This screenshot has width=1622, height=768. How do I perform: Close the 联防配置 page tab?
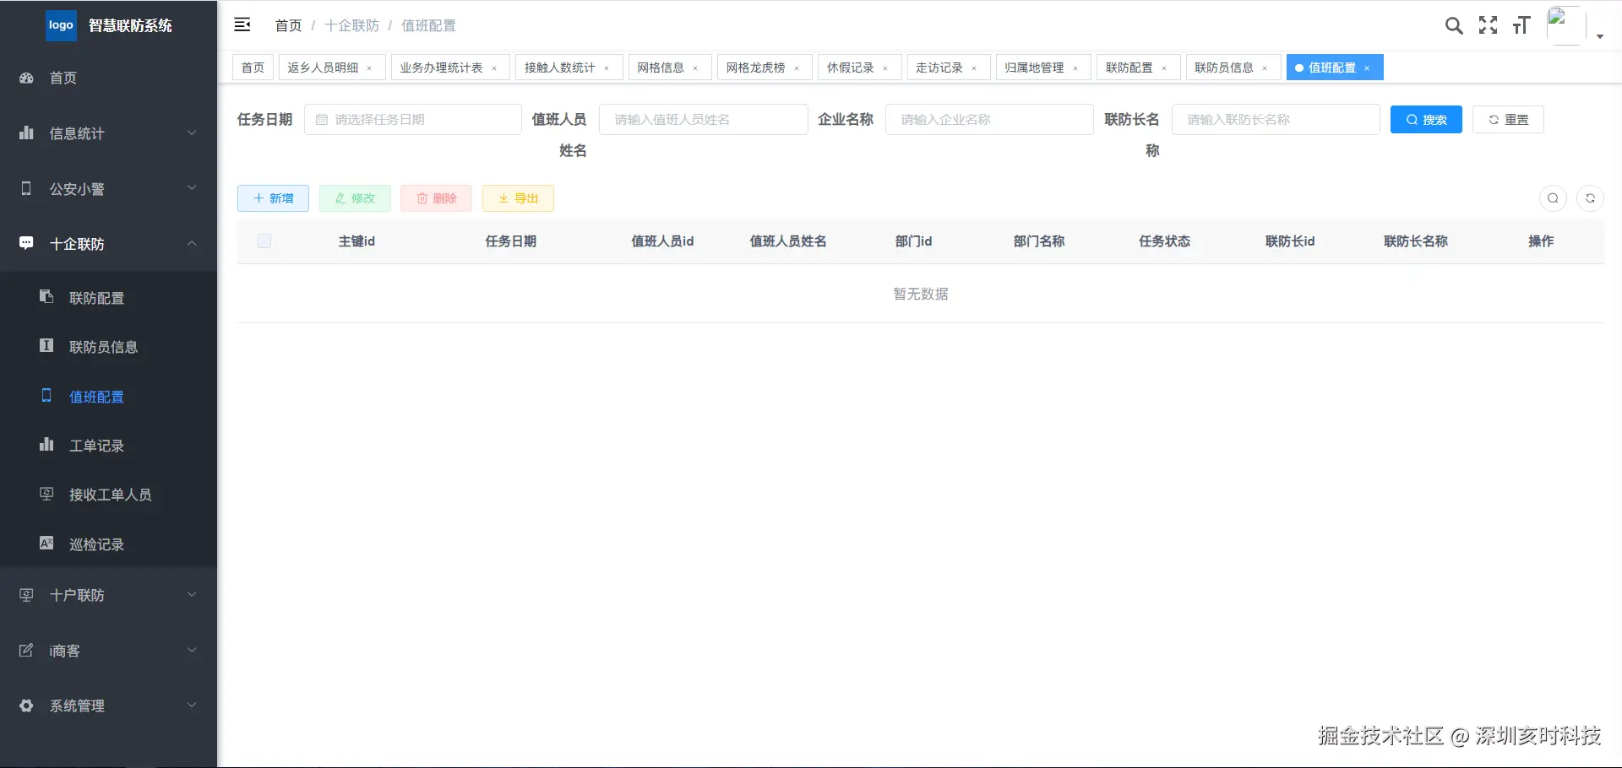(1164, 68)
